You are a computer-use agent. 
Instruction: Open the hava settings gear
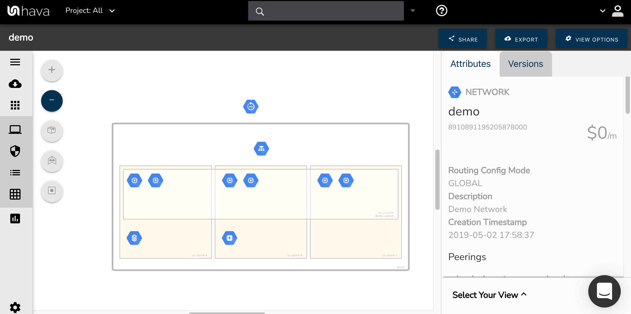(15, 307)
